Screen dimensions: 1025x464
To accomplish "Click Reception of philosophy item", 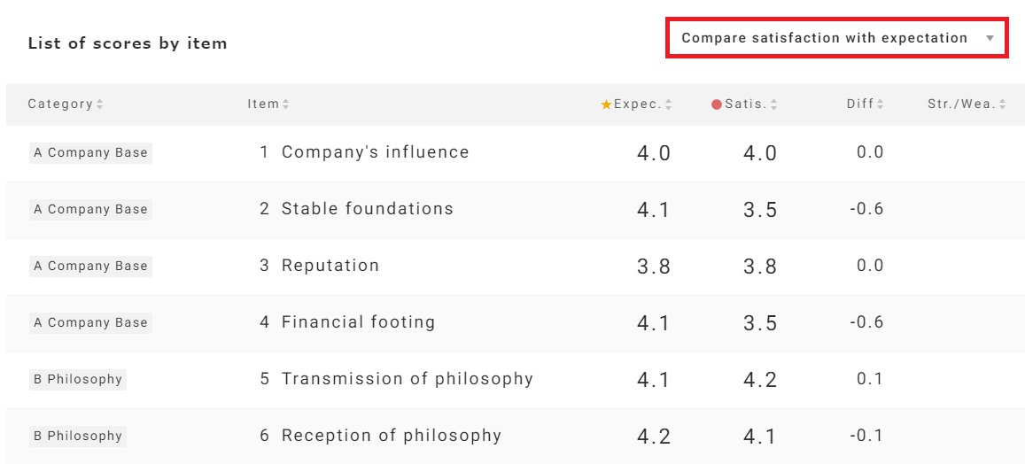I will coord(391,436).
